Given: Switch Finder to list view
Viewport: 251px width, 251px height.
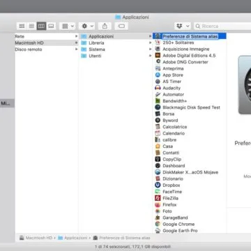Looking at the screenshot, I should (31, 26).
